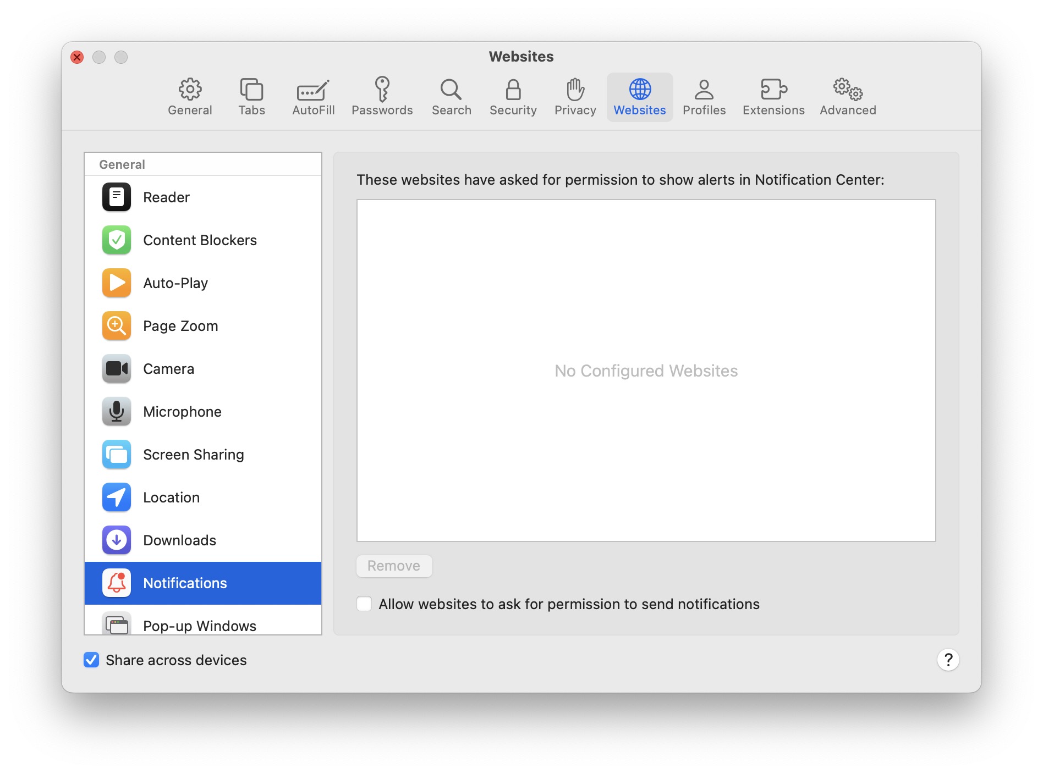Screen dimensions: 1043x774
Task: Open the Advanced gears tab
Action: 848,97
